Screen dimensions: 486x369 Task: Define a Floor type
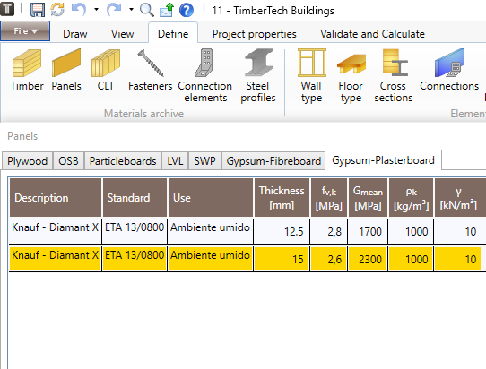click(351, 76)
